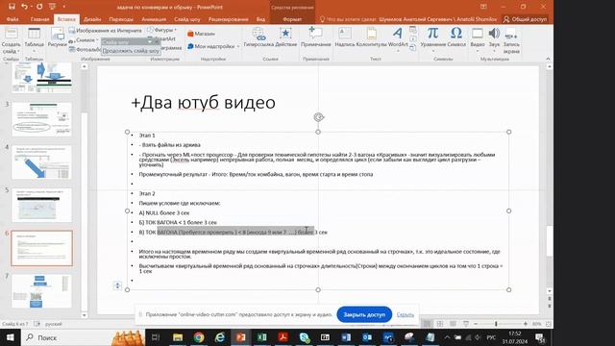The height and width of the screenshot is (346, 615).
Task: Click the autofit options icon beside the text box
Action: (117, 285)
